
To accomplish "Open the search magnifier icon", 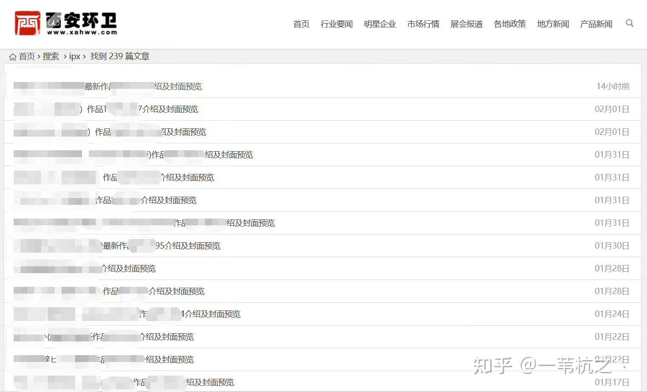I will 630,23.
